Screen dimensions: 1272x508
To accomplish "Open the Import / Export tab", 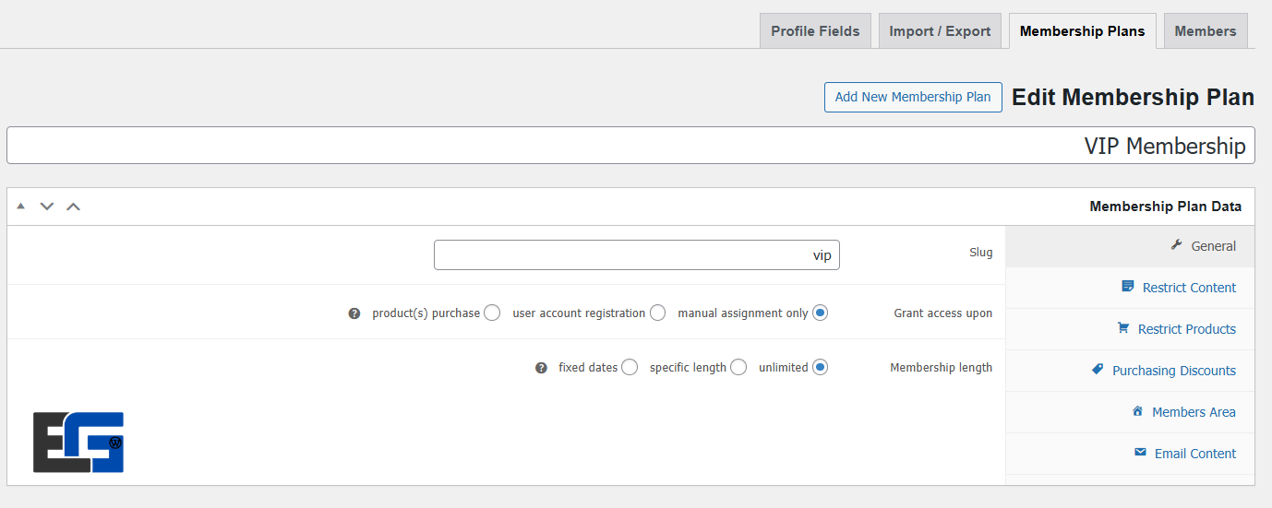I will point(940,31).
